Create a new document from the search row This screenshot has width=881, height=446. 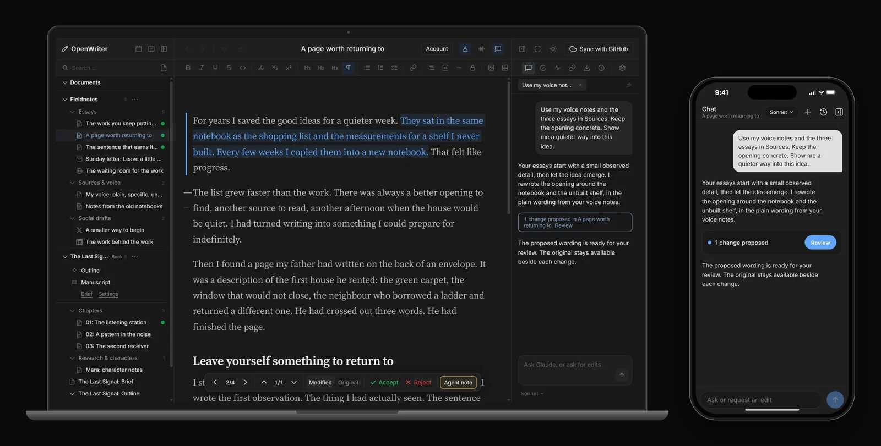(x=164, y=68)
